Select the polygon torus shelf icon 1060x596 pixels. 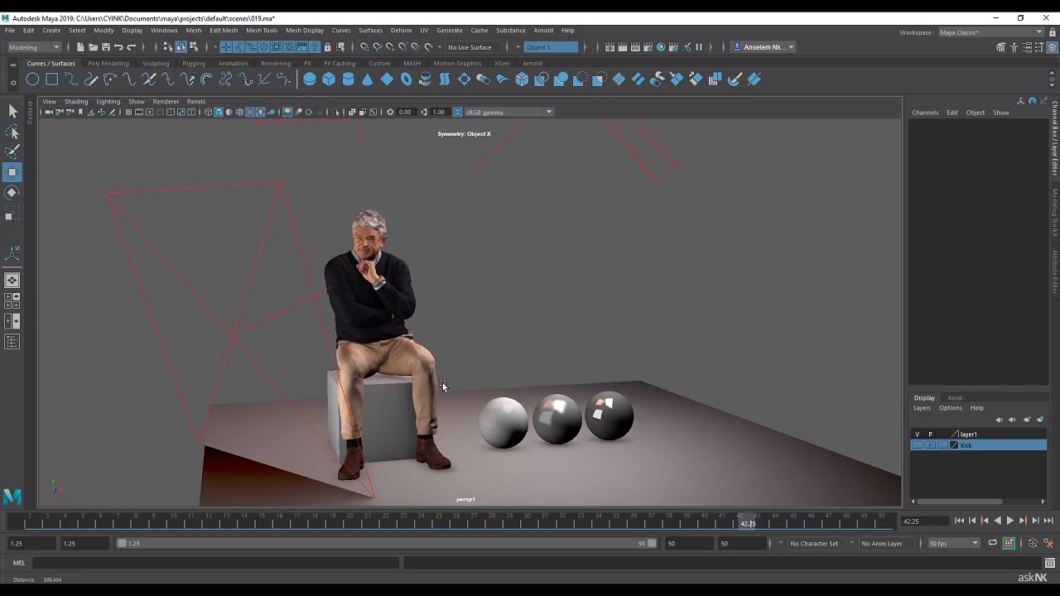[x=406, y=79]
